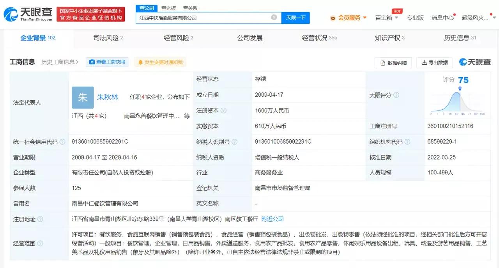Click the score marker on the rating curve

tap(460, 89)
